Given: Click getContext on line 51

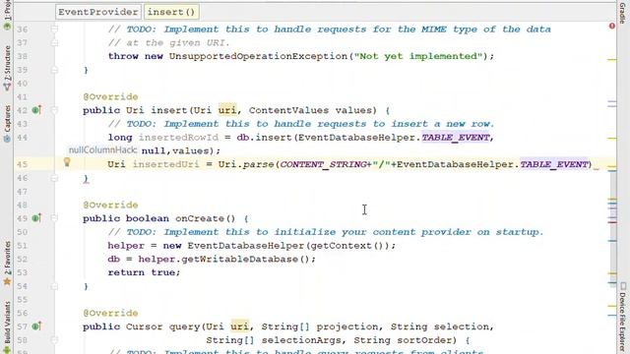Looking at the screenshot, I should point(342,246).
